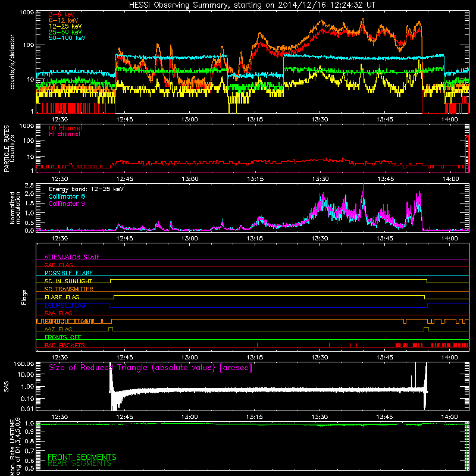This screenshot has width=476, height=476.
Task: Select the Collimator 8 legend label
Action: tap(67, 196)
